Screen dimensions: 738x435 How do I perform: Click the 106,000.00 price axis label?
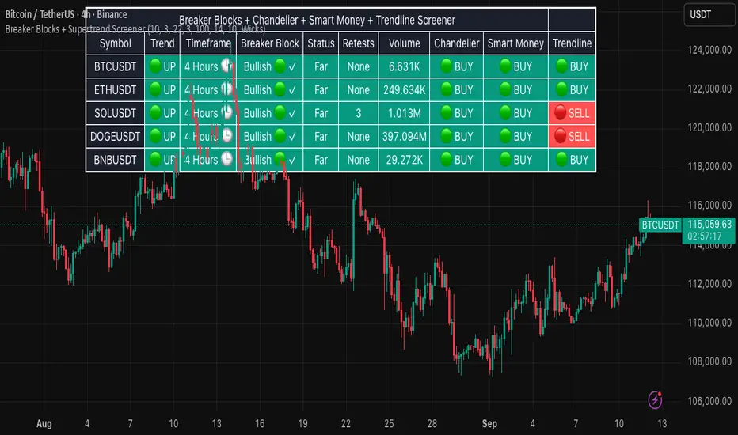(x=709, y=401)
